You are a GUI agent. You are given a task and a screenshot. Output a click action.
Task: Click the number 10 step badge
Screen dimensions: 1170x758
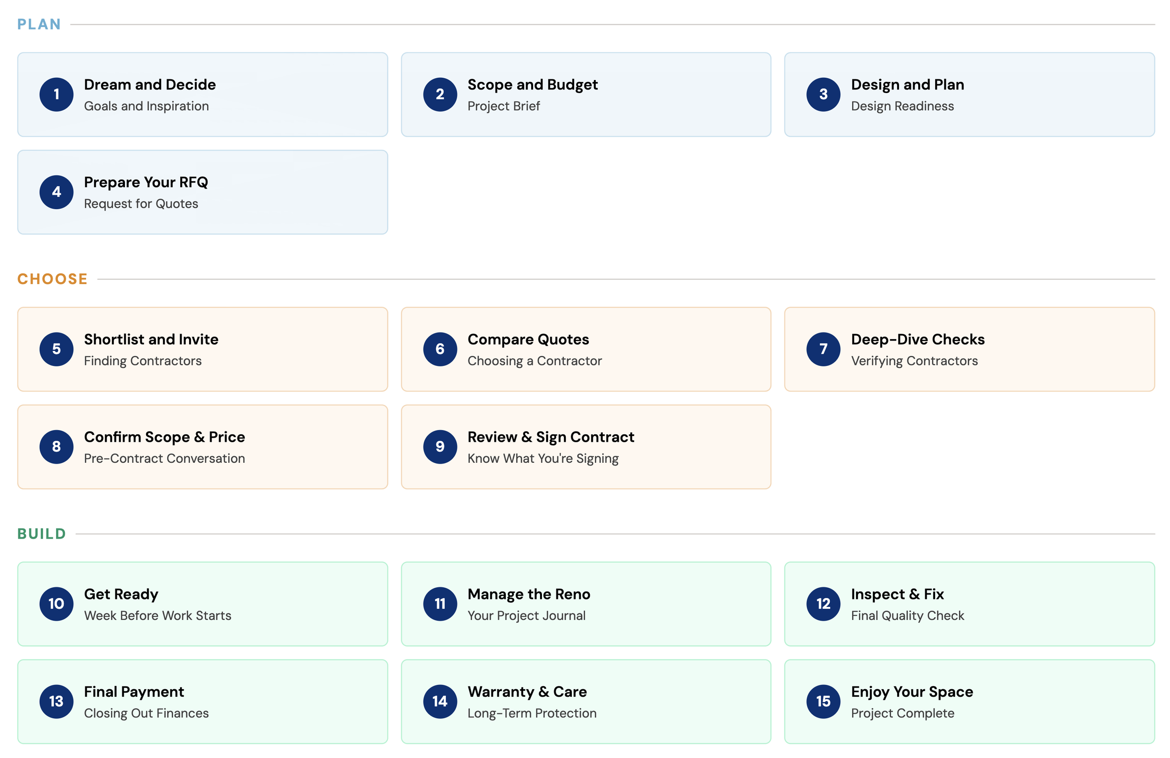pyautogui.click(x=56, y=604)
